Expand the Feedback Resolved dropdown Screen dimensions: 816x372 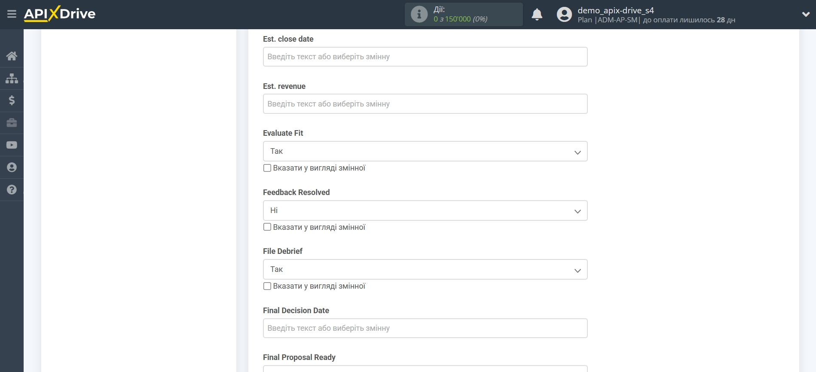[425, 210]
